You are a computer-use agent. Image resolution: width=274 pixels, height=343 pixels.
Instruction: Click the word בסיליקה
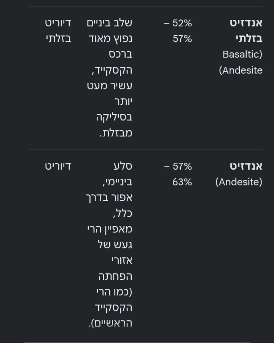click(x=114, y=117)
